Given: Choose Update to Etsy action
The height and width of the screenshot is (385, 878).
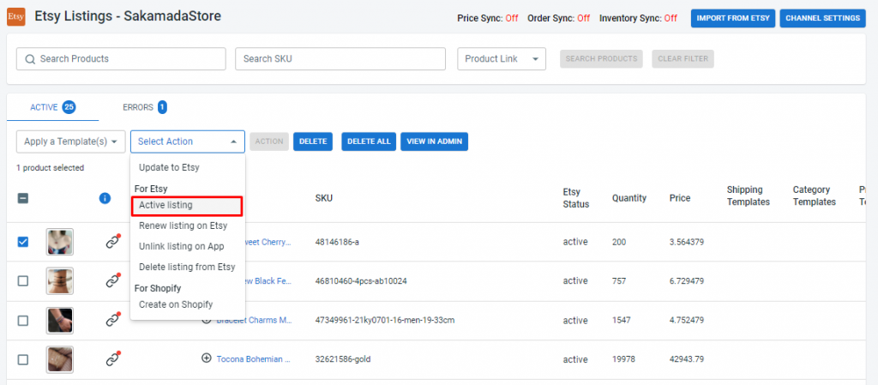Looking at the screenshot, I should (x=188, y=167).
